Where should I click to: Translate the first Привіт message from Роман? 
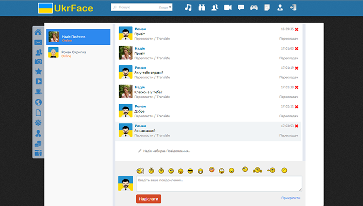[x=152, y=39]
